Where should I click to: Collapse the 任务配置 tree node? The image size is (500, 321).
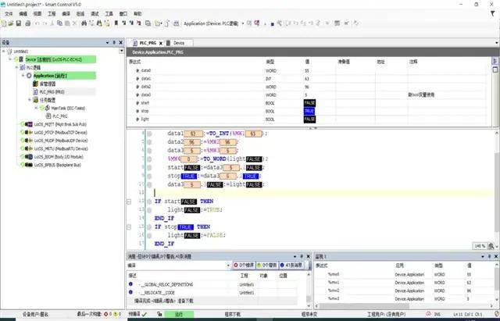(x=30, y=99)
